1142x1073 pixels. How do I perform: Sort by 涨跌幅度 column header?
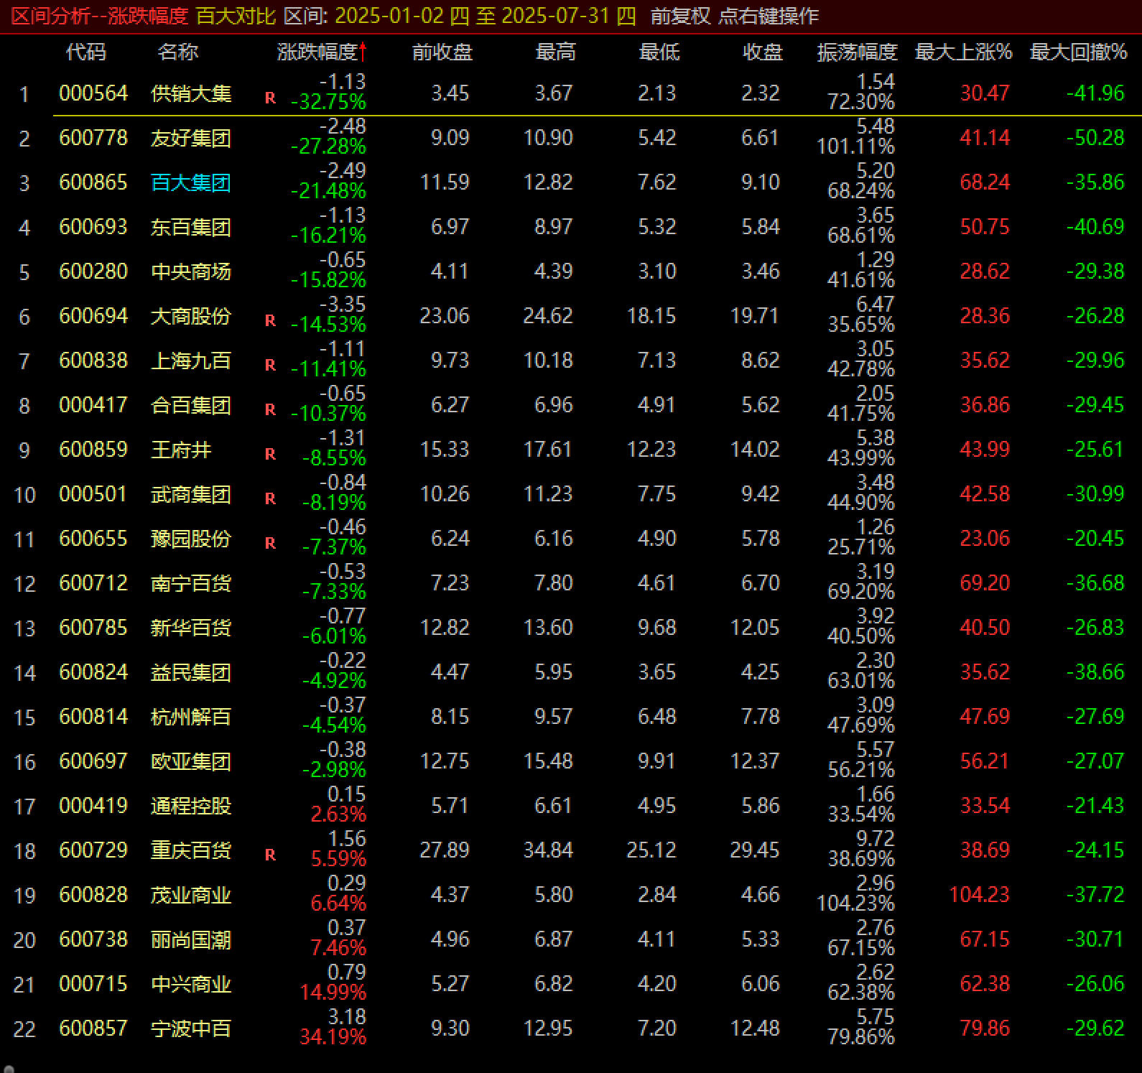317,52
